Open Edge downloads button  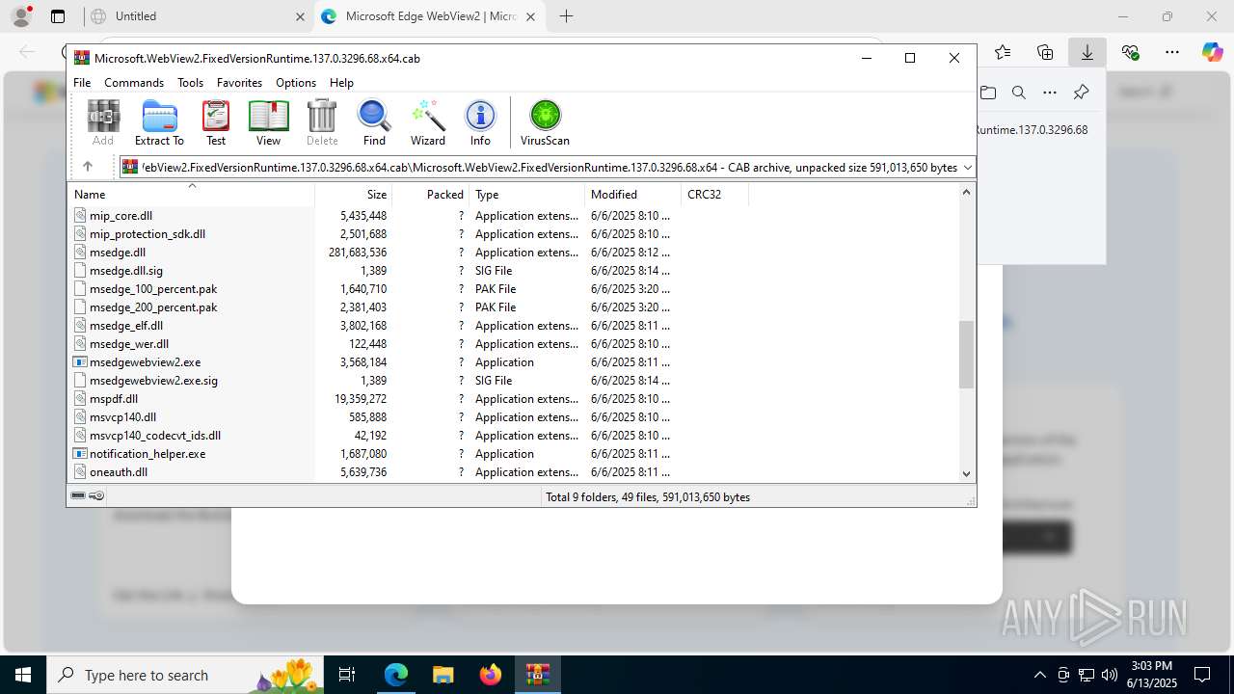[x=1086, y=52]
